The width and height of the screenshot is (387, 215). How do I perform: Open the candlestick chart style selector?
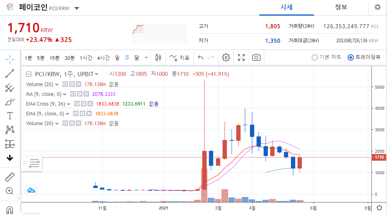tap(158, 57)
